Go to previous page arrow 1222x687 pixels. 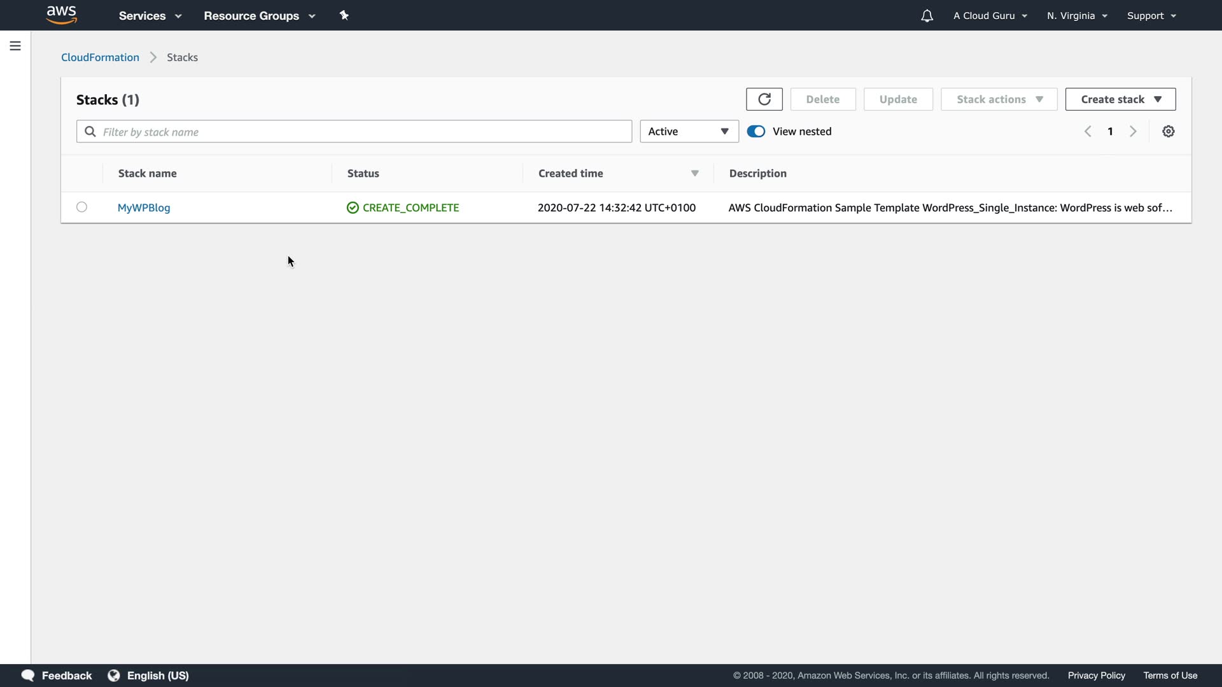pos(1088,132)
